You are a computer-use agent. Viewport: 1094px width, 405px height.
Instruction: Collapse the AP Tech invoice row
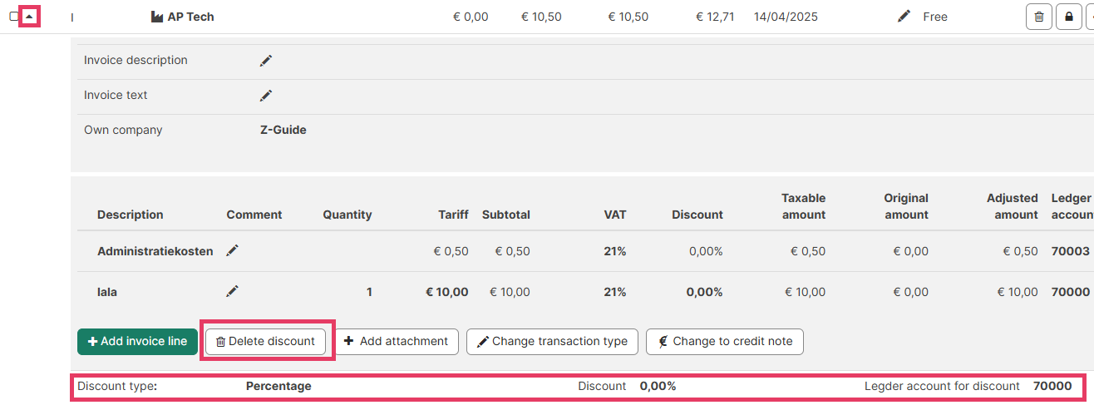click(29, 17)
